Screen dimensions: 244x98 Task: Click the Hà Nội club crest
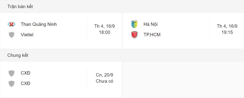coord(134,24)
